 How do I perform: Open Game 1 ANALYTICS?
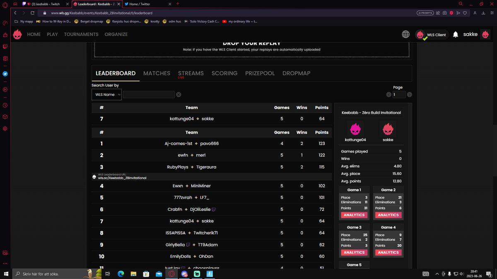click(x=354, y=215)
